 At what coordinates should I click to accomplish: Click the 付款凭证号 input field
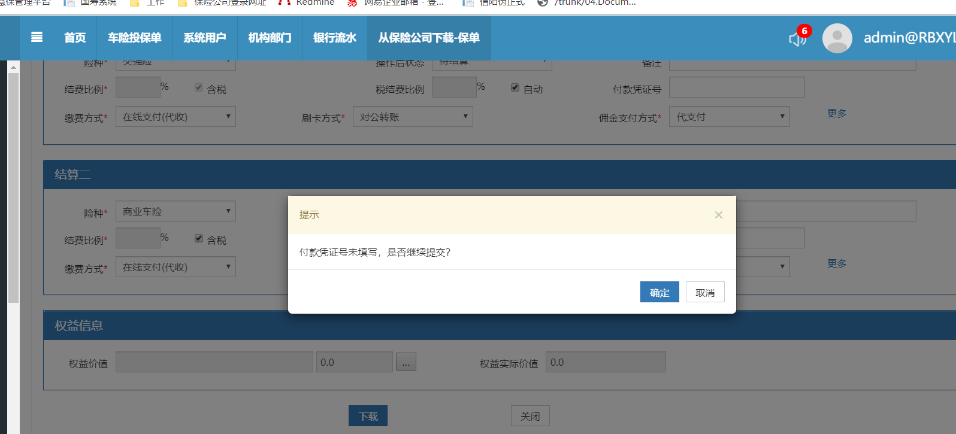[737, 87]
